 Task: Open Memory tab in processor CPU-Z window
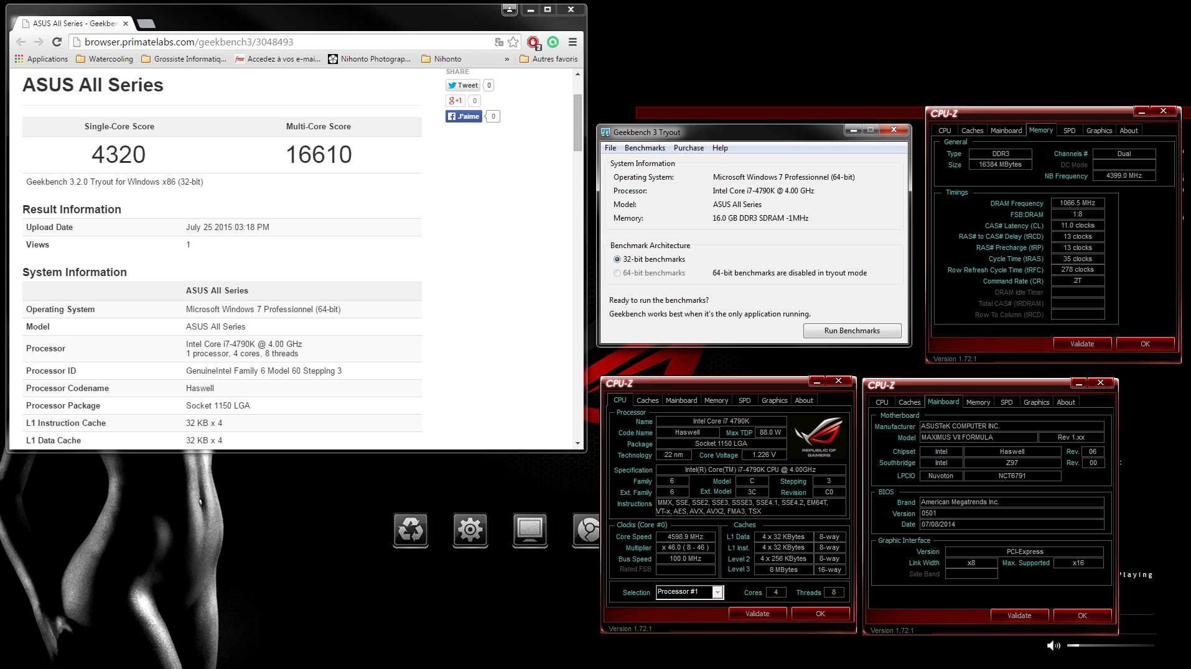716,400
